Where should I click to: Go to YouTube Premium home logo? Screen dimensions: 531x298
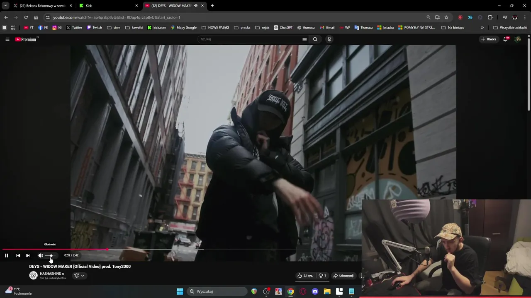pyautogui.click(x=25, y=39)
